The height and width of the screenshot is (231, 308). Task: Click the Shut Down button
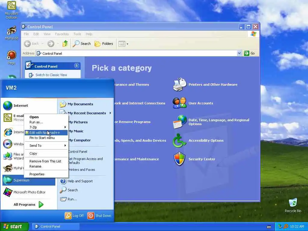[x=99, y=216]
